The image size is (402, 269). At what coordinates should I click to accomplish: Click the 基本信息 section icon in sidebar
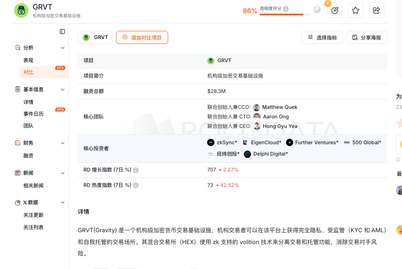[x=18, y=89]
